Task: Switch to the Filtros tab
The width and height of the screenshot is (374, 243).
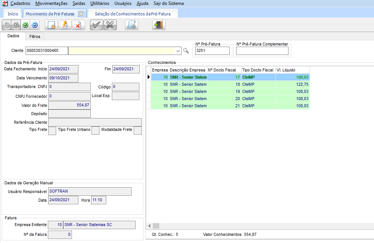Action: click(x=35, y=36)
